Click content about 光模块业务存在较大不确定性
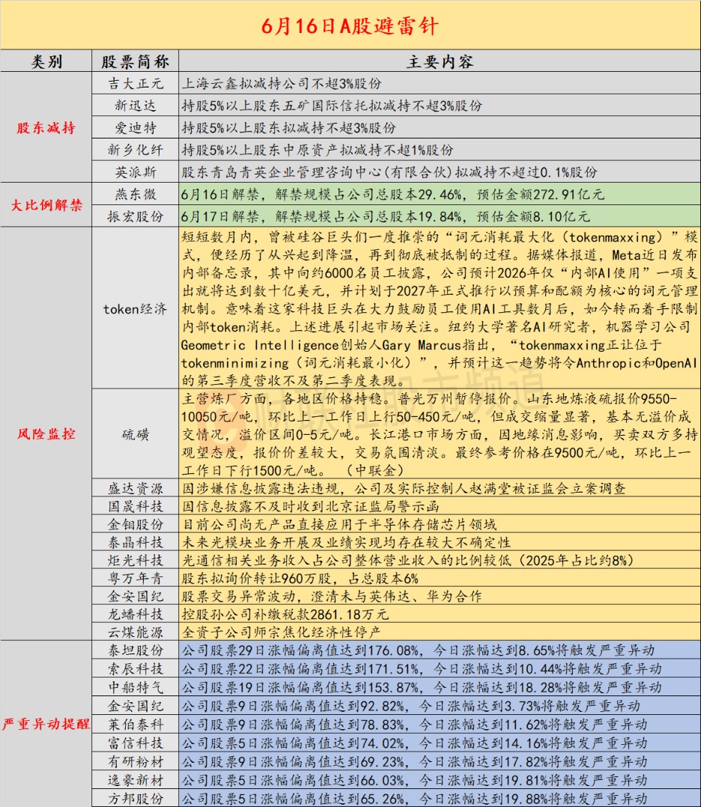Viewport: 701px width, 807px height. [346, 542]
